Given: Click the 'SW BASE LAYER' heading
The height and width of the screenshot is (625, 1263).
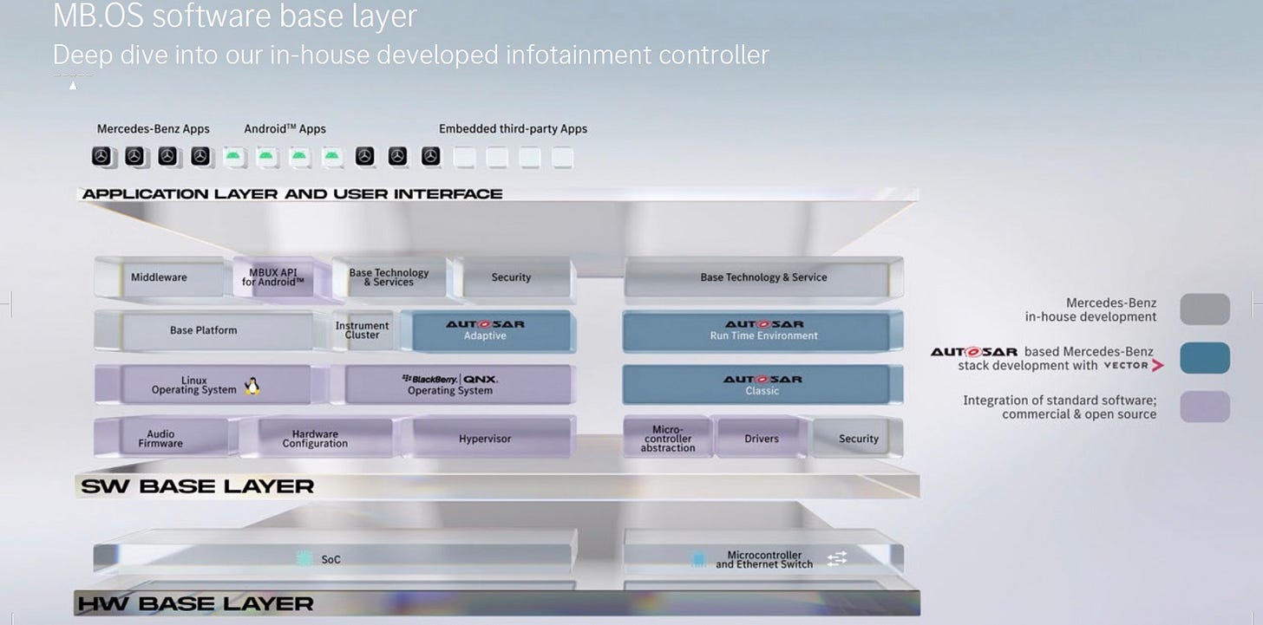Looking at the screenshot, I should pyautogui.click(x=197, y=486).
